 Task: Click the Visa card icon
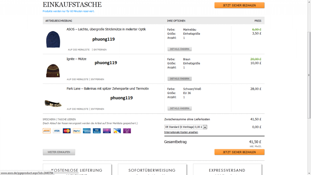56,131
